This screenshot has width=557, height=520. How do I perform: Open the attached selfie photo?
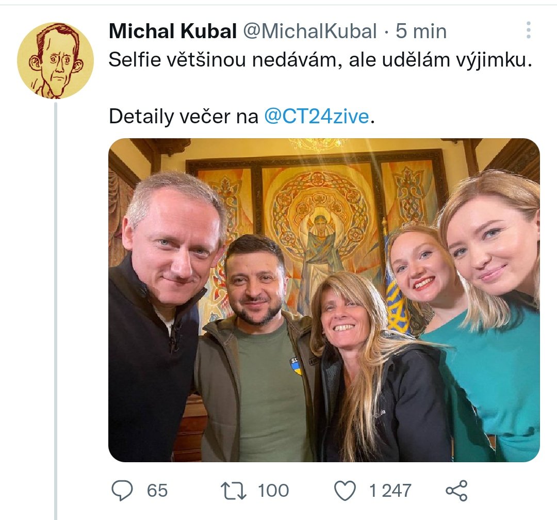pos(324,299)
